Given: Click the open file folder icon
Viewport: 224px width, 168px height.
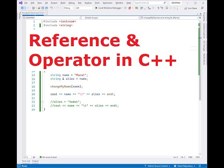Looking at the screenshot, I should pos(39,8).
